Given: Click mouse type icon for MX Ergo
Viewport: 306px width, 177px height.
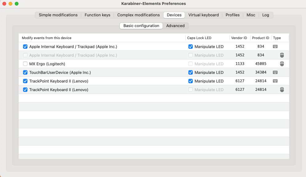Looking at the screenshot, I should click(282, 64).
